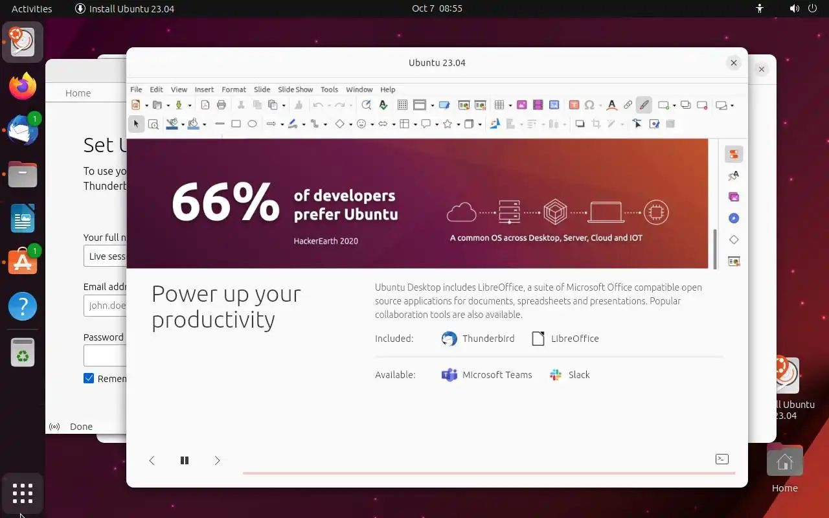The height and width of the screenshot is (518, 829).
Task: Click the Line Color swatch icon
Action: (172, 124)
